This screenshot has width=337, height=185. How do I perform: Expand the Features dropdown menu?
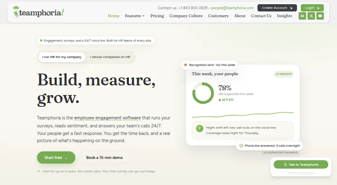point(135,16)
